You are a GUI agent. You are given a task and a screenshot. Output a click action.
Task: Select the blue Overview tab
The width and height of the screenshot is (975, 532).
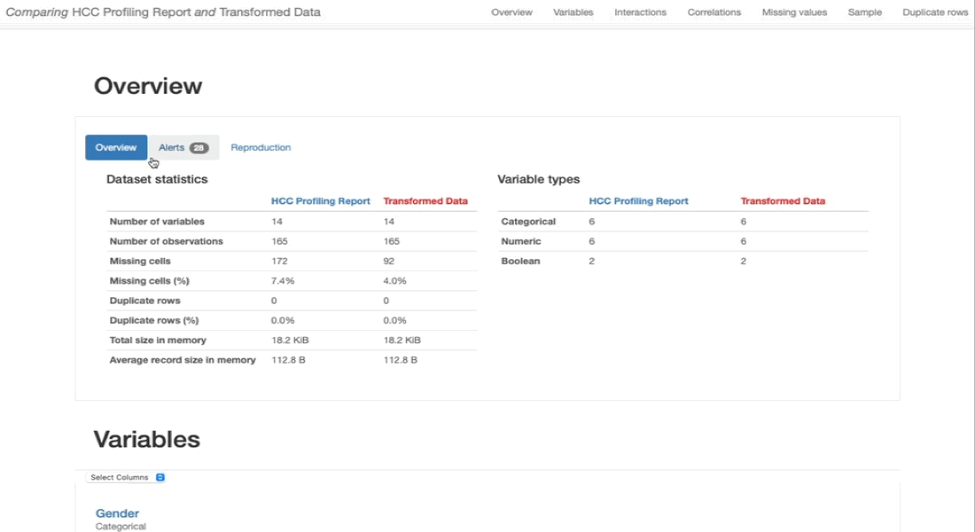click(116, 147)
